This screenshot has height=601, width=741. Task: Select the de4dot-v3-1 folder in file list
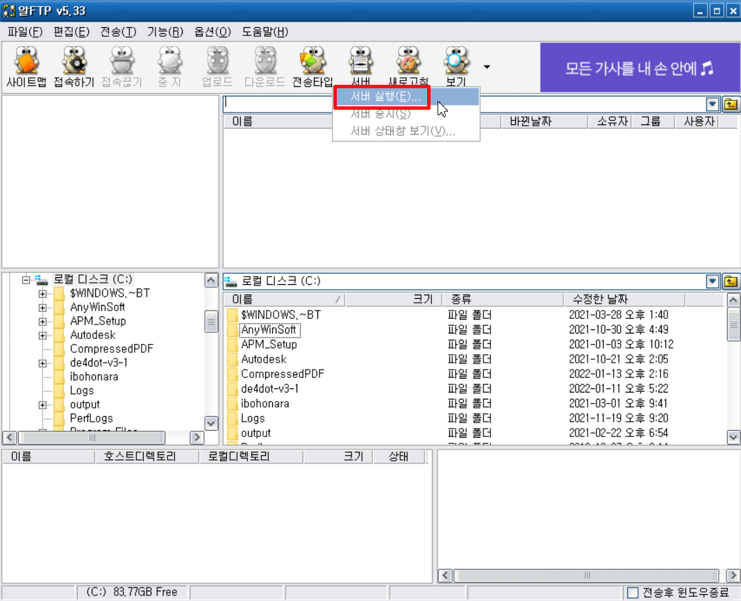pos(270,388)
